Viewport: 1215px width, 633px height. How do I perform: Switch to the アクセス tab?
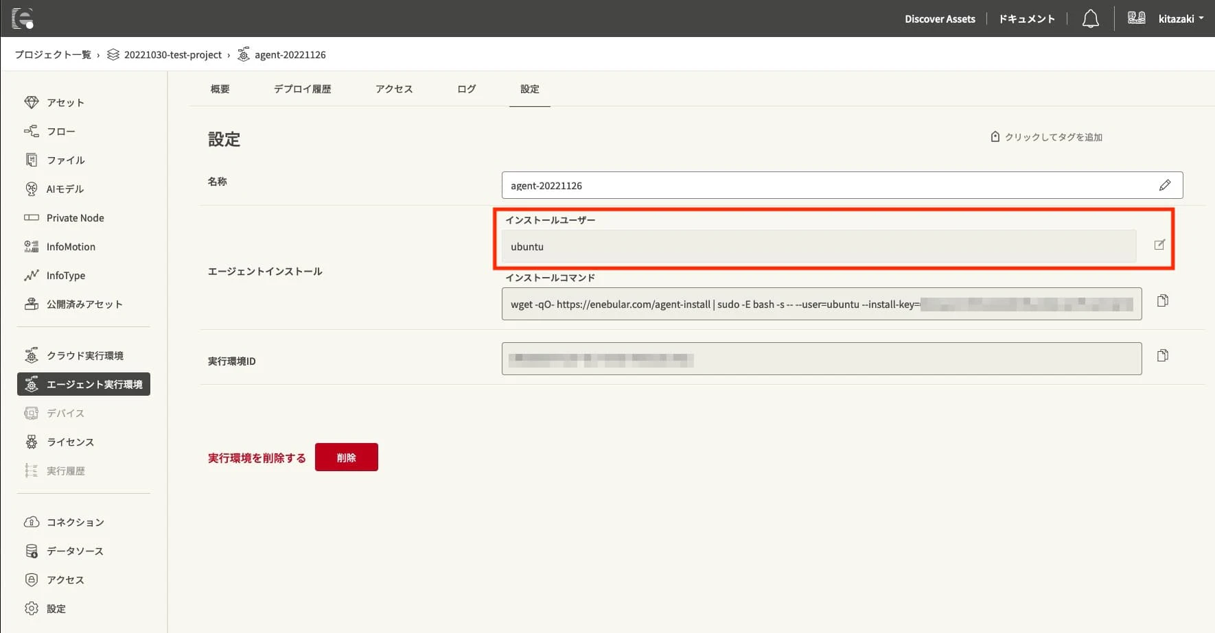394,89
